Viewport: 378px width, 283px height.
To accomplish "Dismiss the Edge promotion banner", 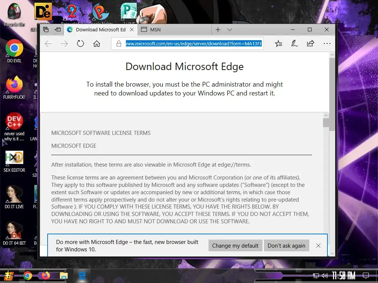I will pos(318,245).
